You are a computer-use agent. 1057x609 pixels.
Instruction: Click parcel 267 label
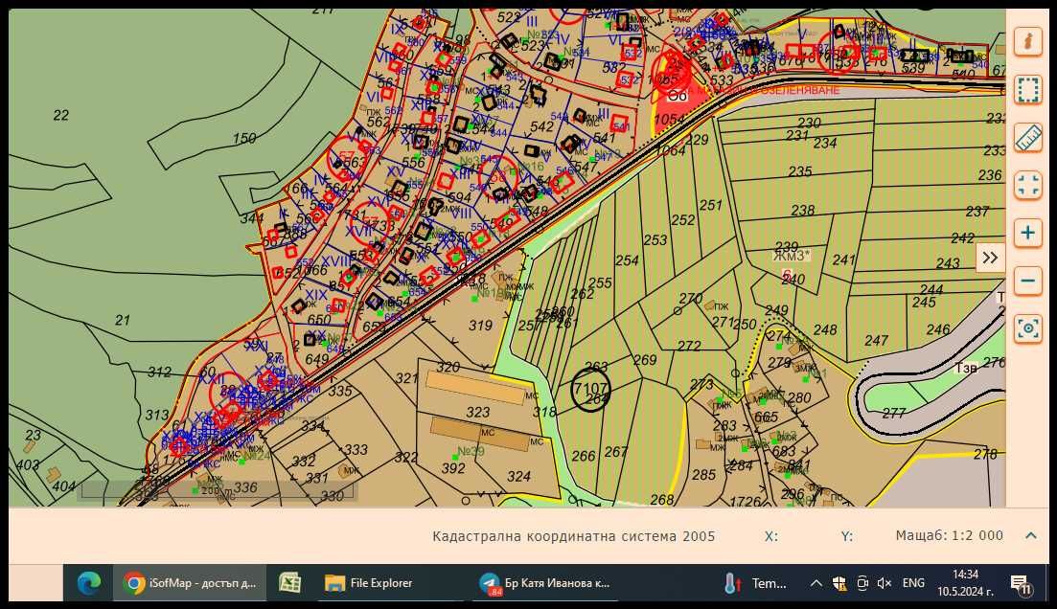pos(615,452)
